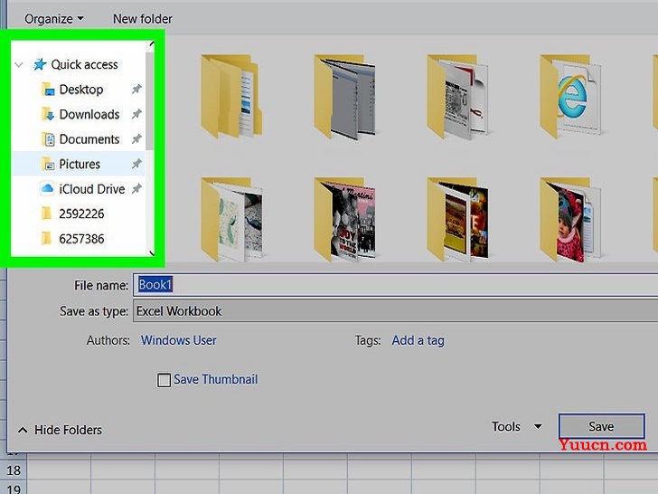Click the File name input field
658x494 pixels.
[395, 285]
